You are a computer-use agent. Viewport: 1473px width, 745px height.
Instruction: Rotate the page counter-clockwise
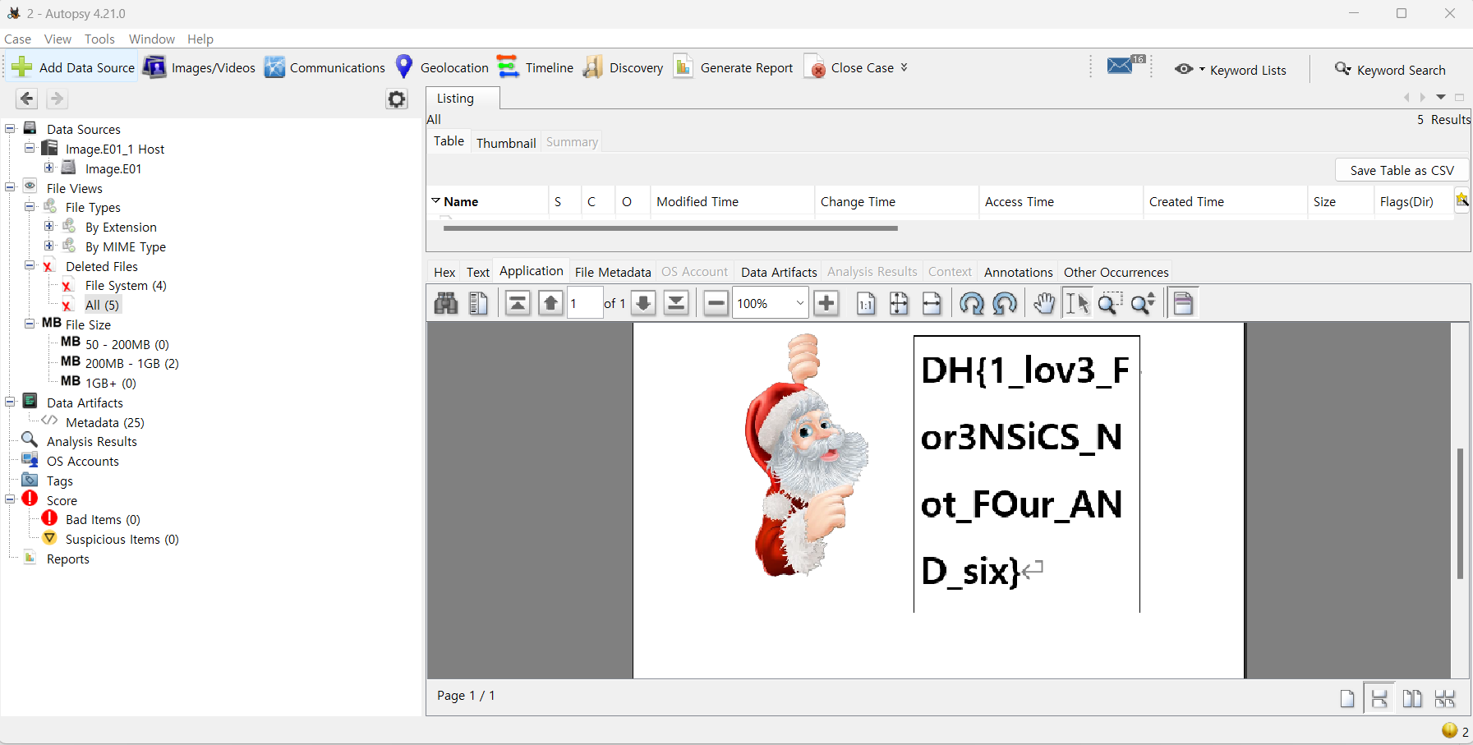1005,303
